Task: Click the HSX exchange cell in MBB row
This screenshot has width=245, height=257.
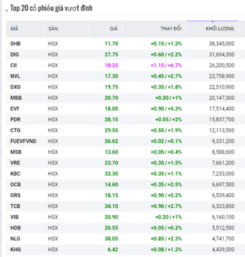Action: click(53, 98)
